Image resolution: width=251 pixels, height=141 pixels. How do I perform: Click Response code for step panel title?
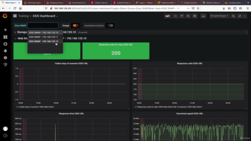116,45
